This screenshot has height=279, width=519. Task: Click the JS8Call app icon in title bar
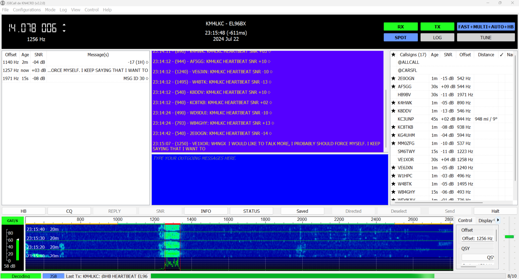3,3
